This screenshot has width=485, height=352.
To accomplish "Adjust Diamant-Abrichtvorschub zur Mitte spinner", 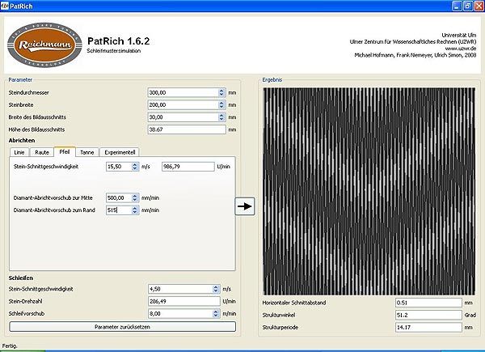I will [133, 197].
